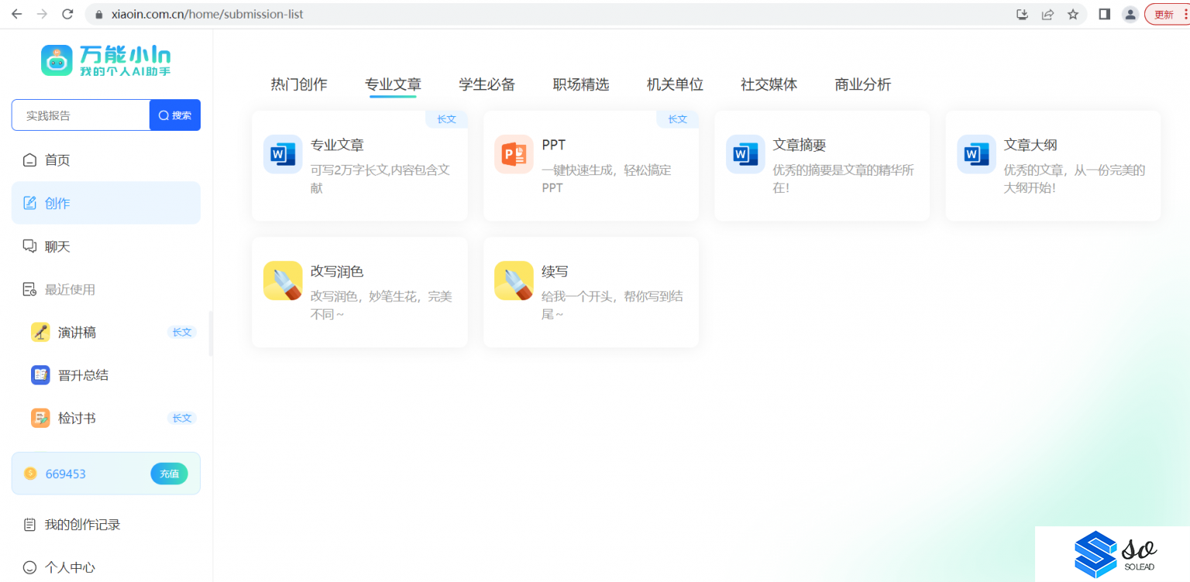Open 晋升总结 blue icon
1190x582 pixels.
tap(40, 375)
